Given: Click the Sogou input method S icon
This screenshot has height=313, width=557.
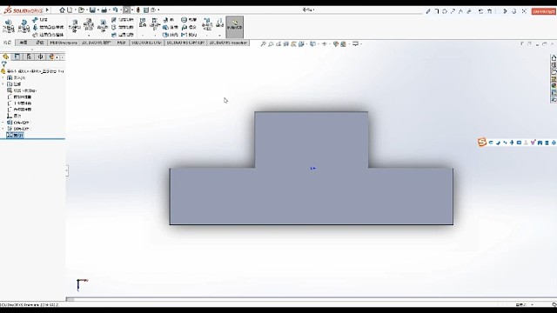Looking at the screenshot, I should click(x=481, y=143).
